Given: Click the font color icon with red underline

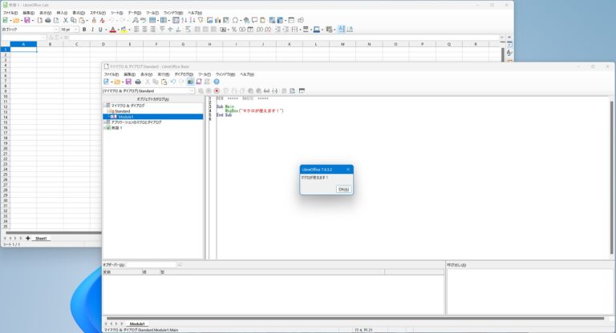Looking at the screenshot, I should pyautogui.click(x=112, y=30).
